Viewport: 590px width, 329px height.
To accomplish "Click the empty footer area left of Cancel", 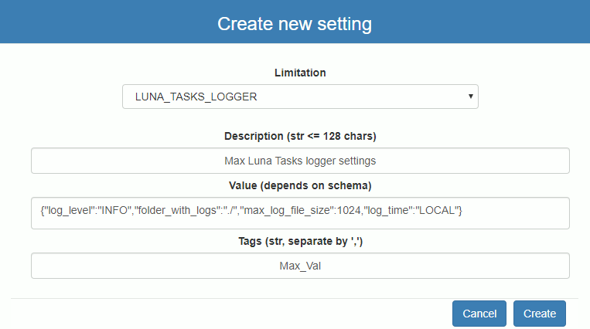I will click(232, 314).
